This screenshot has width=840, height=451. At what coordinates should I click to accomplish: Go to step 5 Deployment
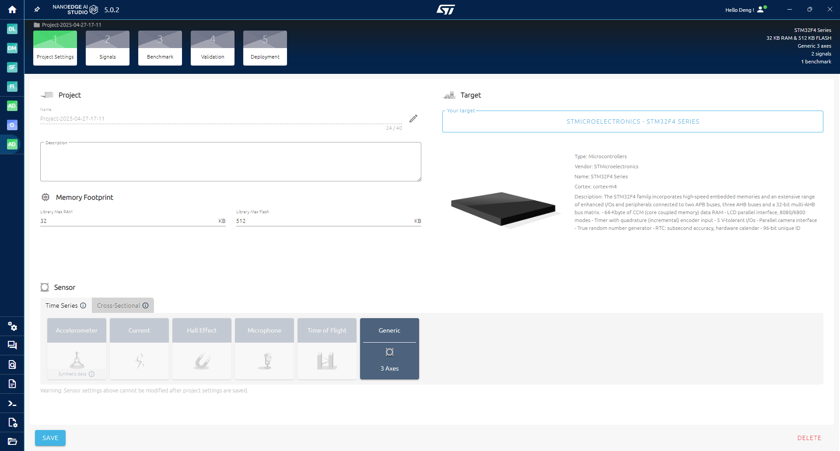[x=265, y=48]
